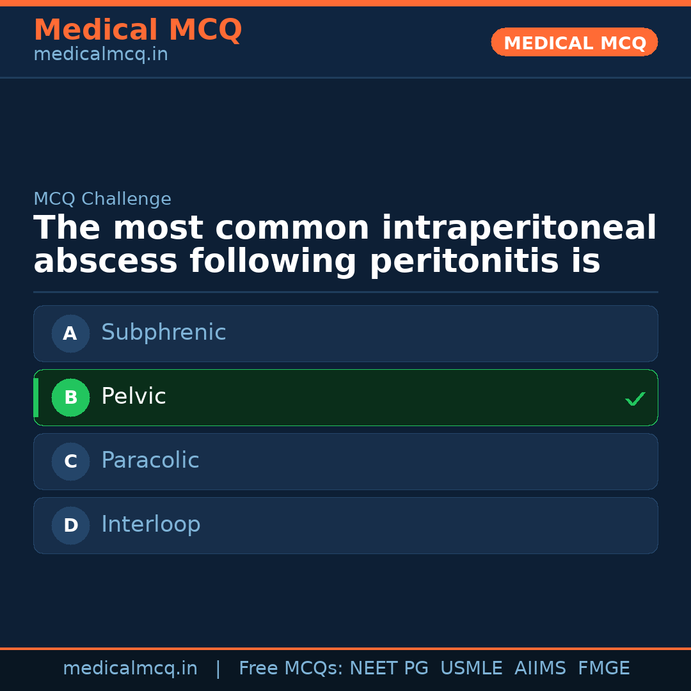This screenshot has height=691, width=691.
Task: Open the medicalmcq.in link under the title
Action: click(100, 55)
